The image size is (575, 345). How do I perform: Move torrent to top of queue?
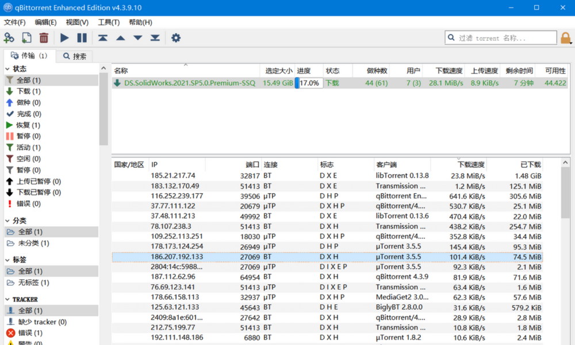point(103,37)
